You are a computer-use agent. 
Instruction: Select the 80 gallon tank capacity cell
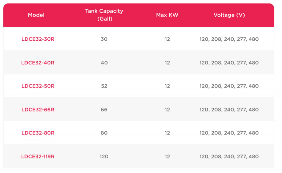(x=104, y=133)
